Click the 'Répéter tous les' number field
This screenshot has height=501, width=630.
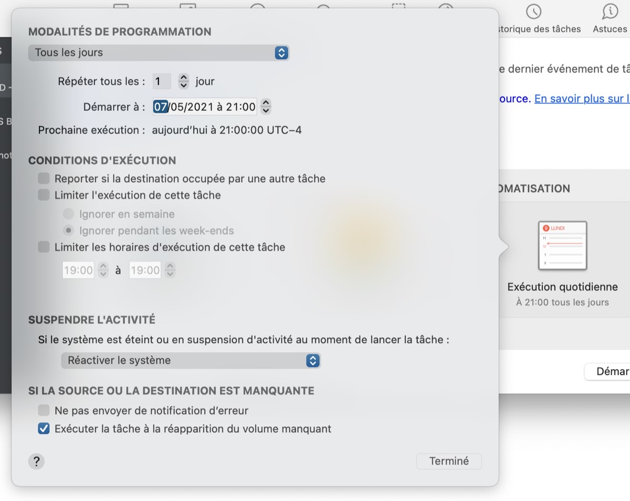162,81
